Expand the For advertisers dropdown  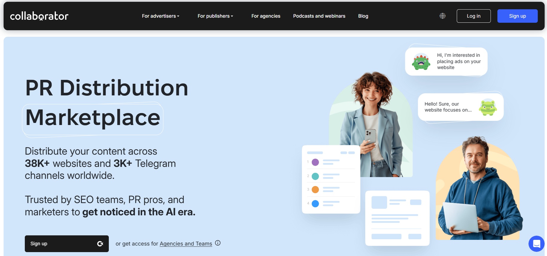(161, 16)
